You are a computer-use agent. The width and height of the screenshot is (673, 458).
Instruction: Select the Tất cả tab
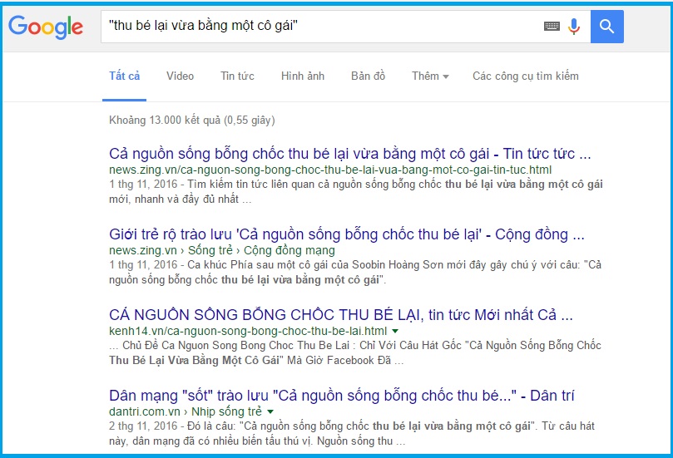125,76
